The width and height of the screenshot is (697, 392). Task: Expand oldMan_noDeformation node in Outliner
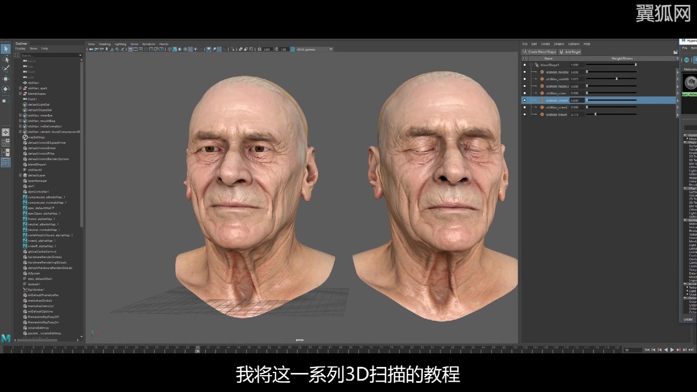tap(20, 126)
